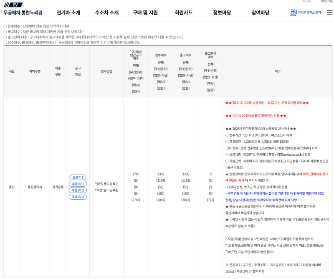Click the 접수방법 column header
The width and height of the screenshot is (334, 279).
click(x=106, y=71)
